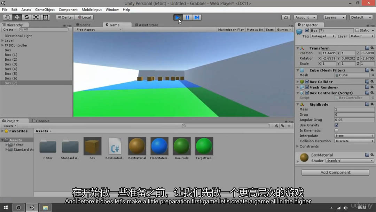Viewport: 376px width, 212px height.
Task: Open Free Aspect dropdown
Action: tap(98, 30)
